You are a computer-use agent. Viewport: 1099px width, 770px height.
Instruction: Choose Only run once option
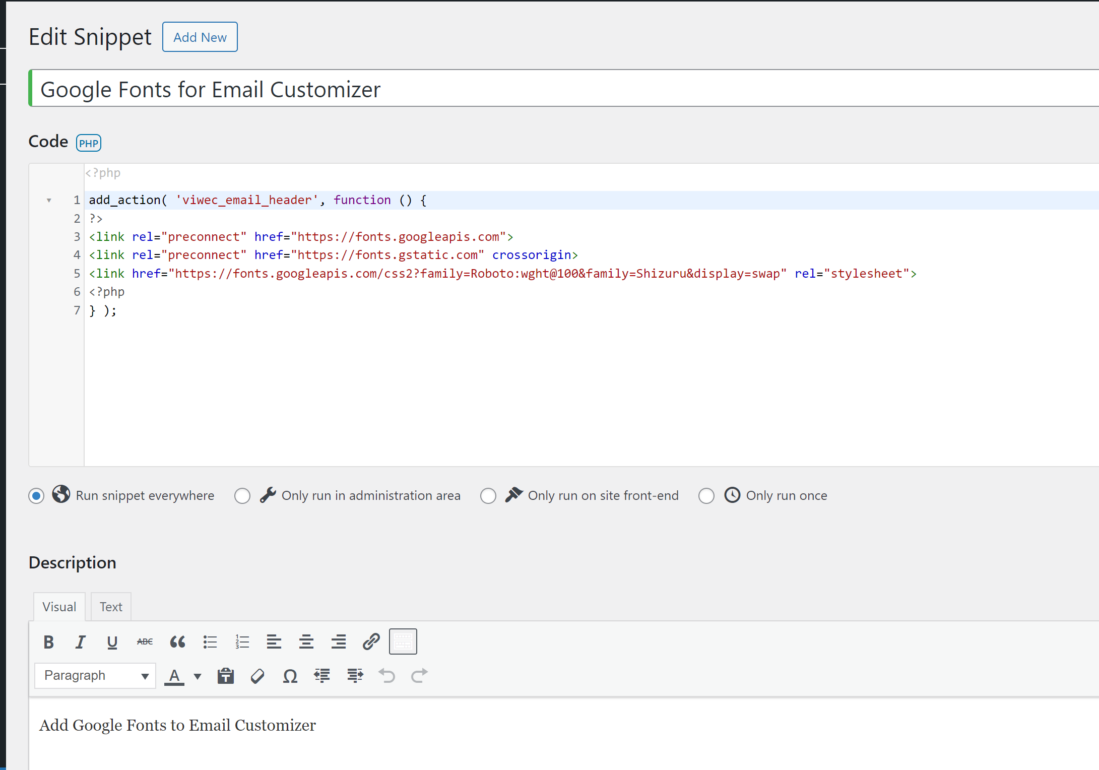point(706,496)
